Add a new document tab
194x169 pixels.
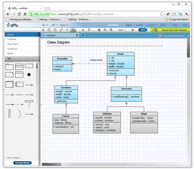point(83,35)
